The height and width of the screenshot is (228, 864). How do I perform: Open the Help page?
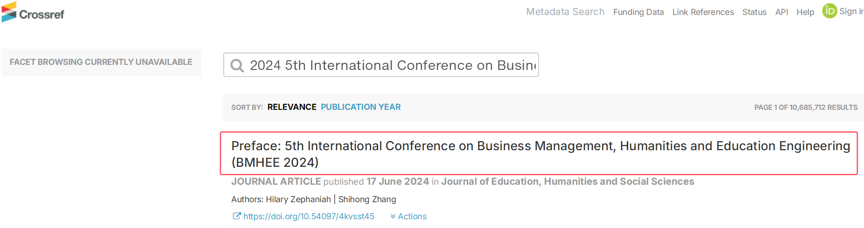pyautogui.click(x=805, y=12)
